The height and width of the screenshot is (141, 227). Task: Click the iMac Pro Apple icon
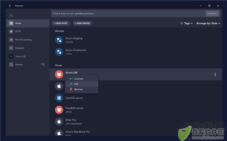coord(59,122)
